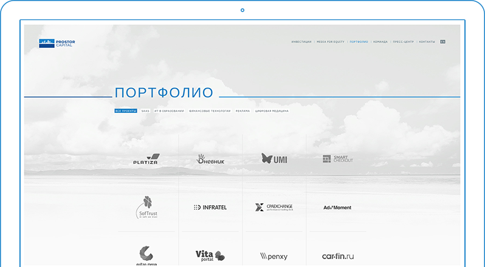Open the SofTrust project logo
The height and width of the screenshot is (267, 485).
146,208
